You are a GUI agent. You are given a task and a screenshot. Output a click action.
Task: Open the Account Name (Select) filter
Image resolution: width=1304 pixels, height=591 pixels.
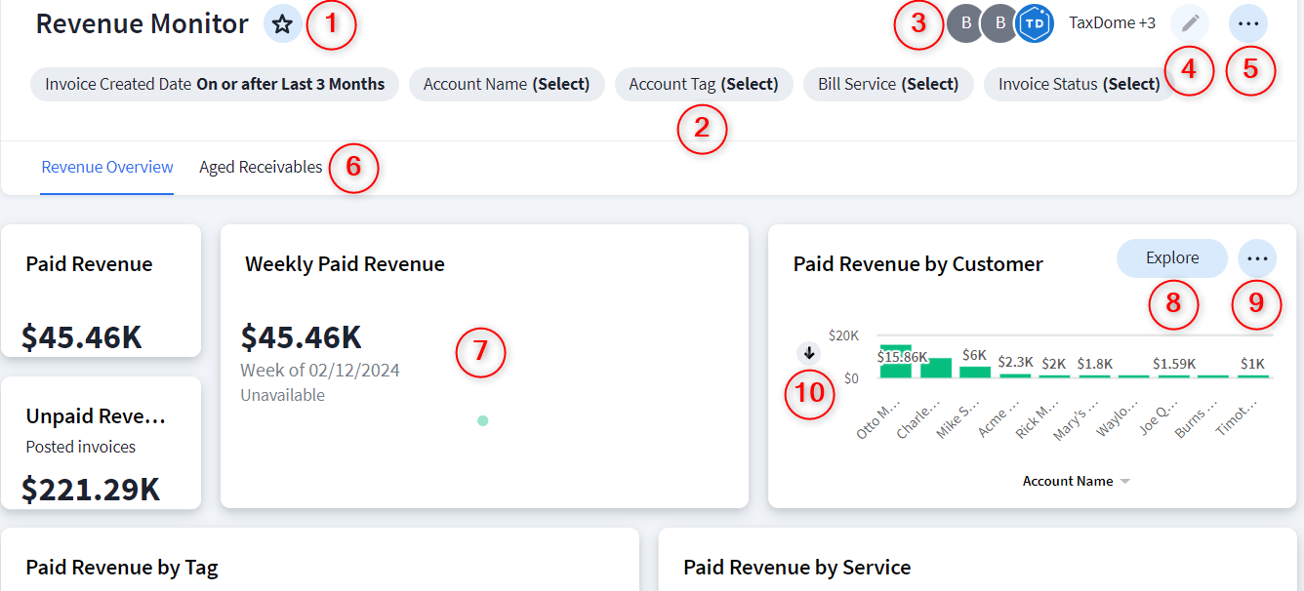(x=507, y=84)
